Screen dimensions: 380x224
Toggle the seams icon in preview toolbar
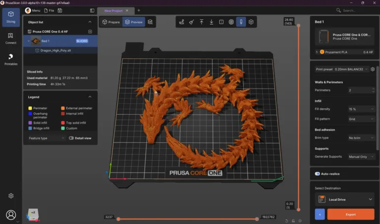[x=221, y=22]
